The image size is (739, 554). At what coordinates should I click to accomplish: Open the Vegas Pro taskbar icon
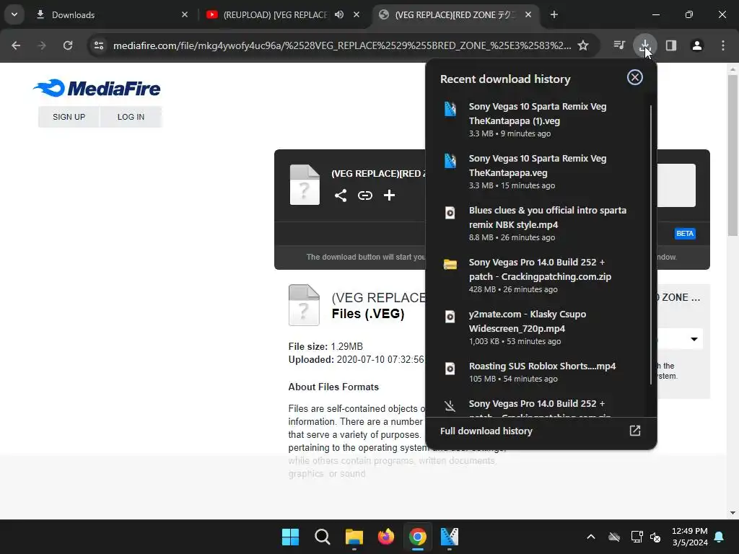pos(450,537)
